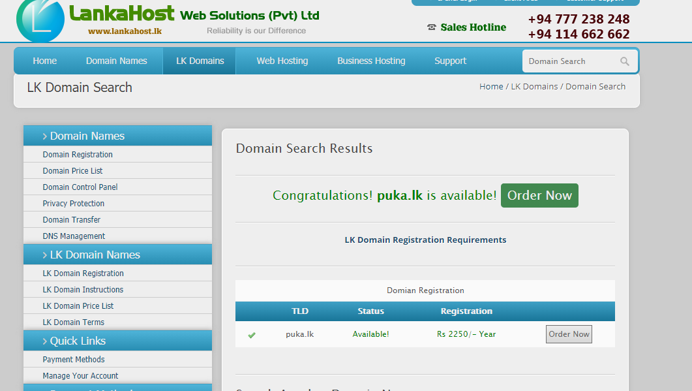Viewport: 692px width, 391px height.
Task: Click the Status column header
Action: coord(370,311)
